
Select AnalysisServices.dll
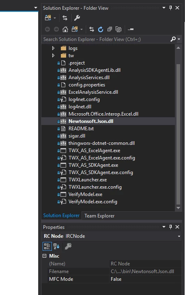(89, 78)
